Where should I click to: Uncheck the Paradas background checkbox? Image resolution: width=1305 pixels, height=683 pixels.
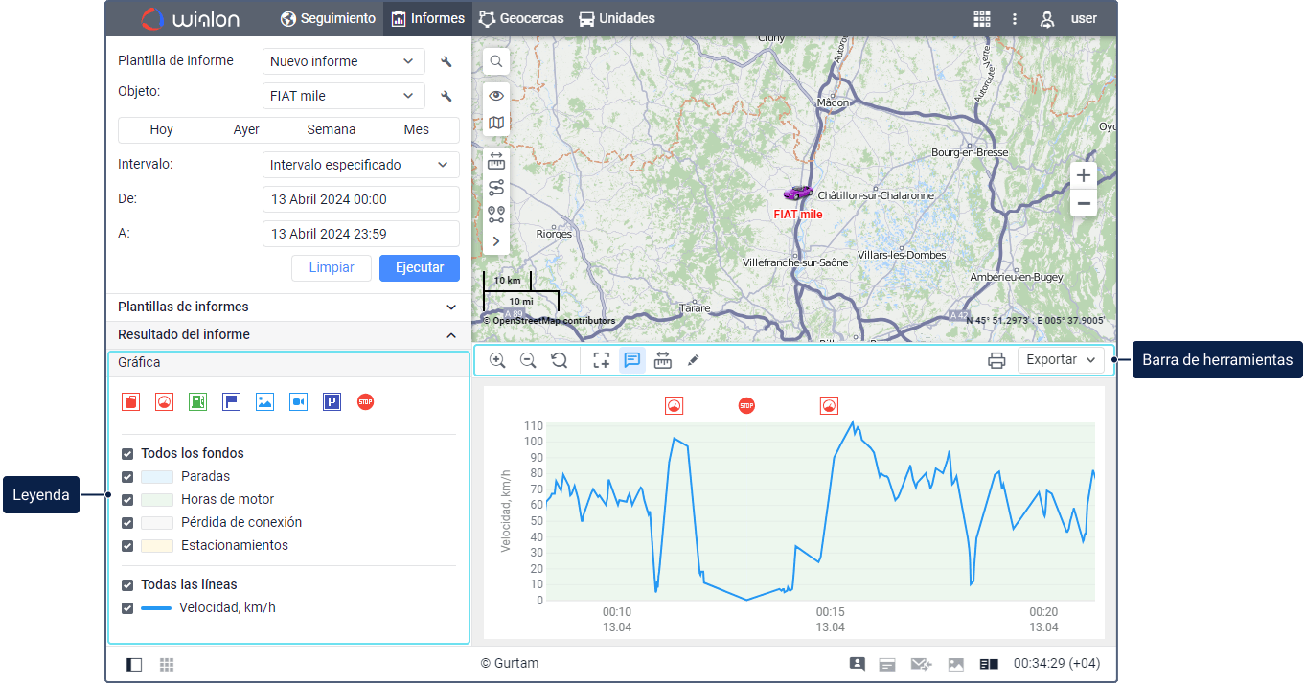click(x=127, y=477)
